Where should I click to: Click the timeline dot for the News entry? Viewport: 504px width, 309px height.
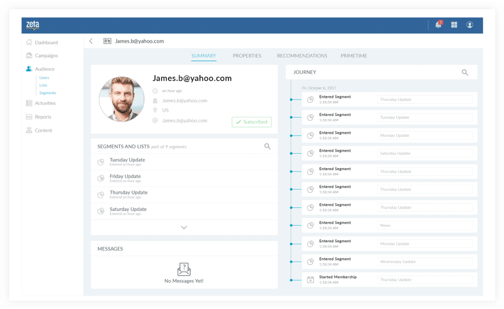click(291, 225)
